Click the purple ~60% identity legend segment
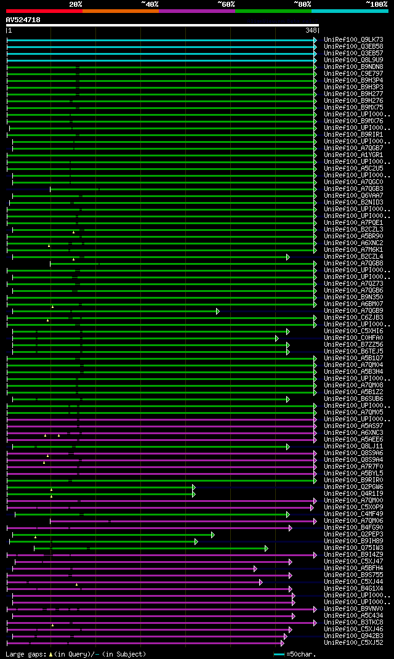This screenshot has height=659, width=394. [197, 11]
